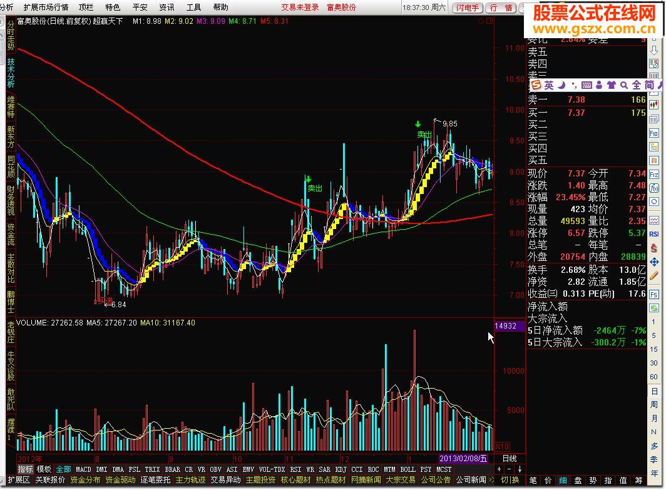Open the f(x) formula manager icon

point(654,188)
